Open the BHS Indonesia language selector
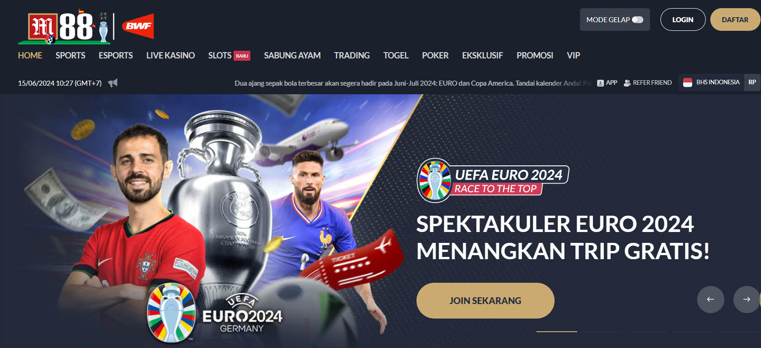761x348 pixels. 711,82
